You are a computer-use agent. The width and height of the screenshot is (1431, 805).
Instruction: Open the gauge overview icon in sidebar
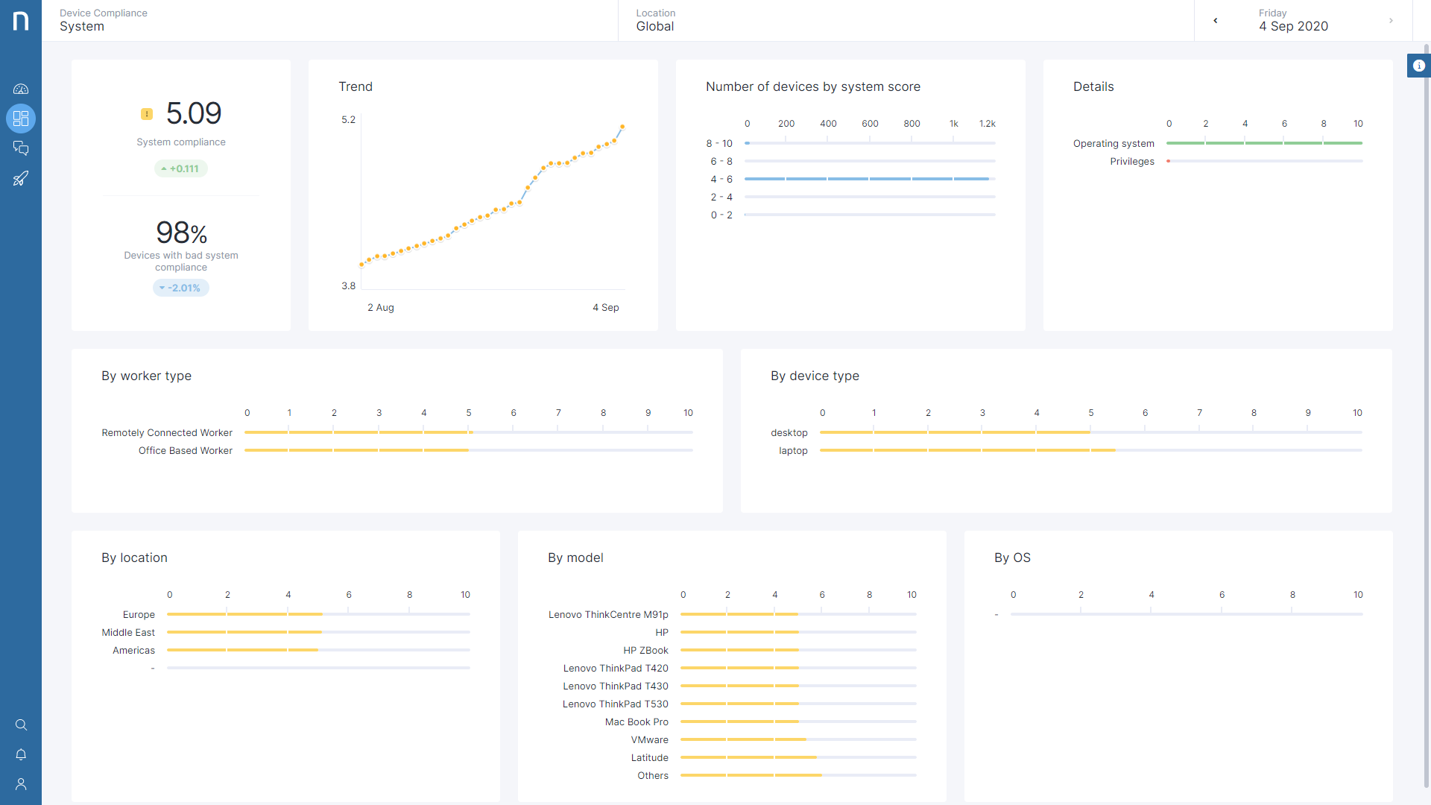click(x=21, y=89)
